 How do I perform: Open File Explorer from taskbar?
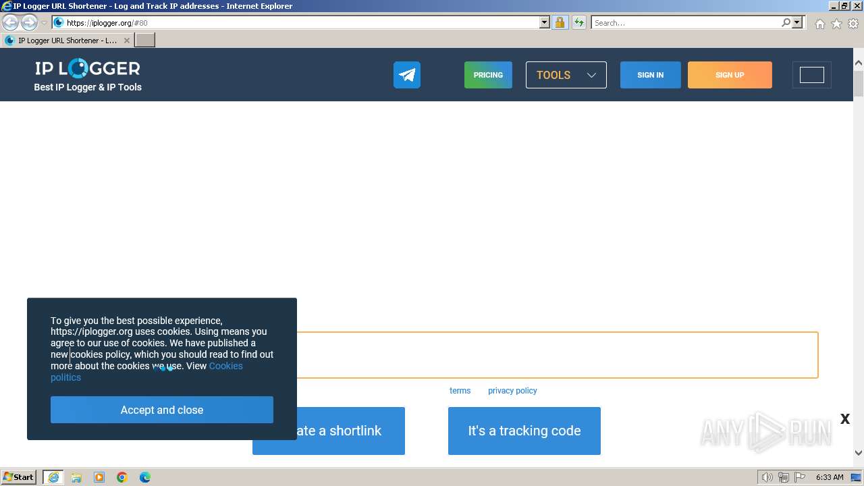pyautogui.click(x=76, y=477)
